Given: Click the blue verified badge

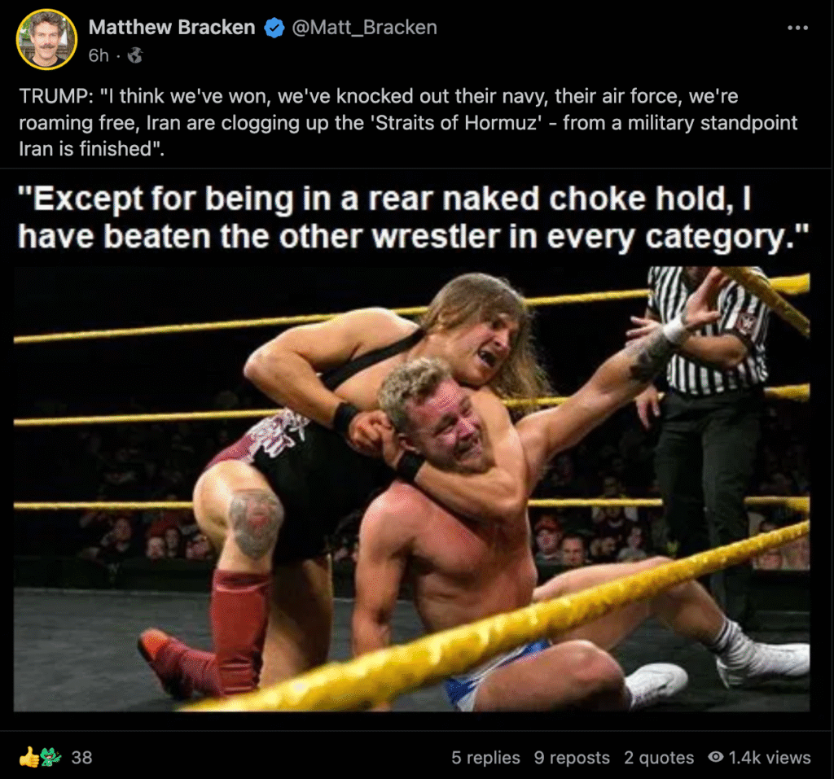Looking at the screenshot, I should point(274,28).
